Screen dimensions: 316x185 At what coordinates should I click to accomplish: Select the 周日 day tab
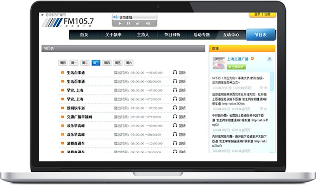[63, 63]
